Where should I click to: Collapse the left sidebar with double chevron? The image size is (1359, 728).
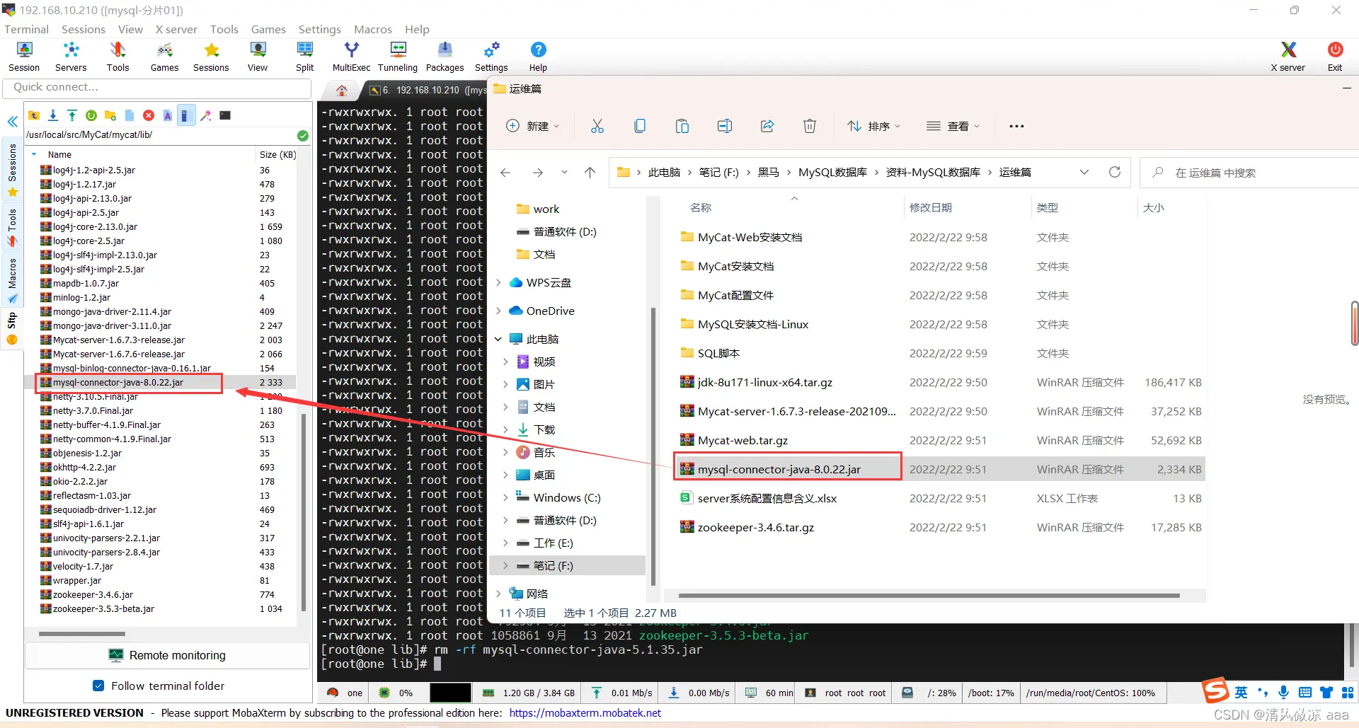point(12,122)
